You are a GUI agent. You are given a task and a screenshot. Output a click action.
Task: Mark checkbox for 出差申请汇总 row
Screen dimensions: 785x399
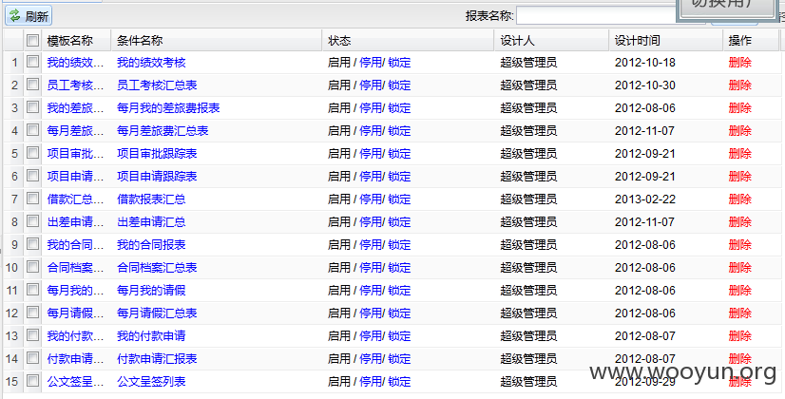(32, 220)
